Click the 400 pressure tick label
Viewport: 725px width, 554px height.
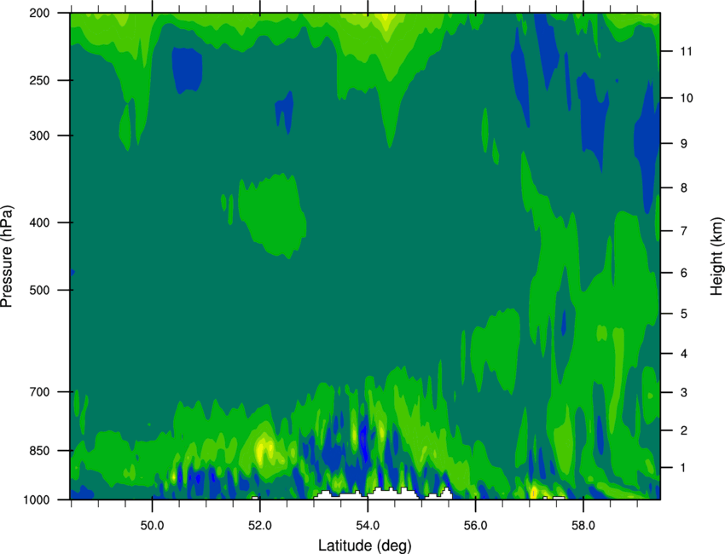(39, 222)
